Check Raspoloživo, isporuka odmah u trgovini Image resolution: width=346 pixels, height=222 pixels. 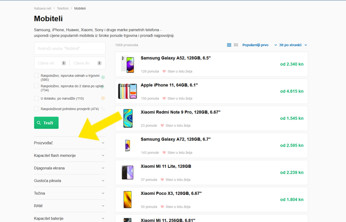tap(37, 75)
